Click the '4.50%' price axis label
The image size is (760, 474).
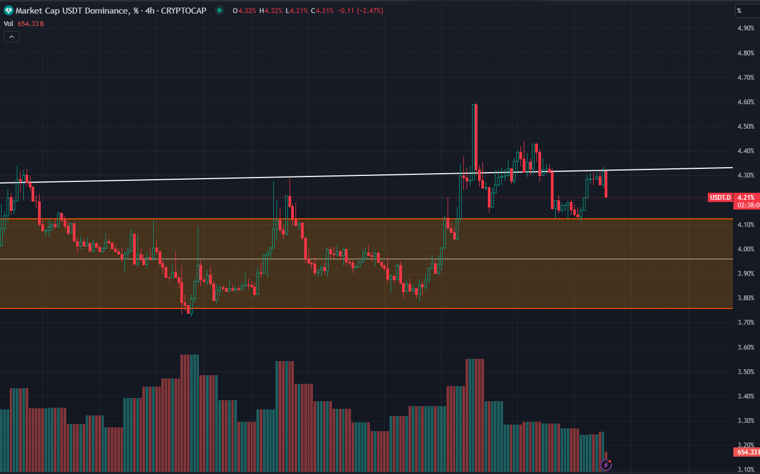(745, 127)
